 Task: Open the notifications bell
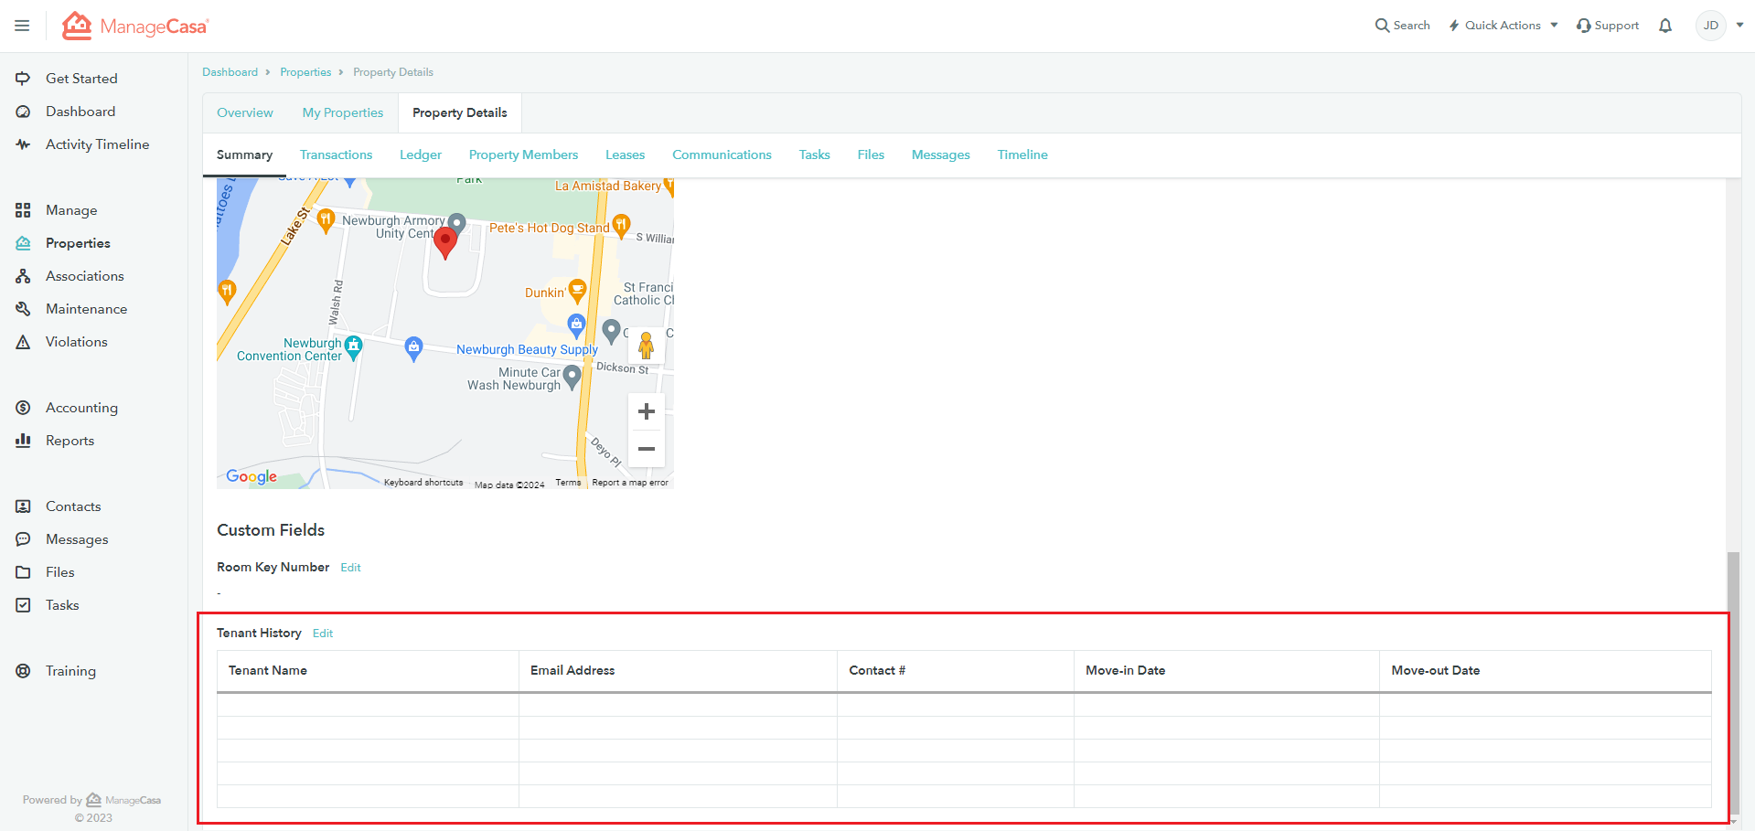[x=1665, y=26]
